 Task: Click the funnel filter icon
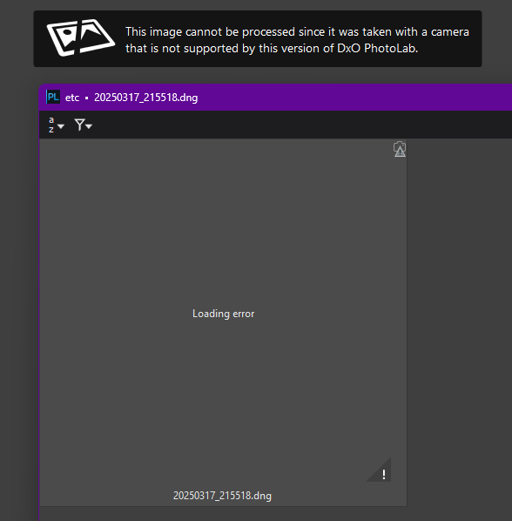pyautogui.click(x=79, y=125)
